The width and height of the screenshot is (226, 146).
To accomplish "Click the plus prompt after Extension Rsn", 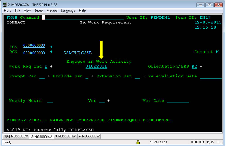I will click(144, 76).
